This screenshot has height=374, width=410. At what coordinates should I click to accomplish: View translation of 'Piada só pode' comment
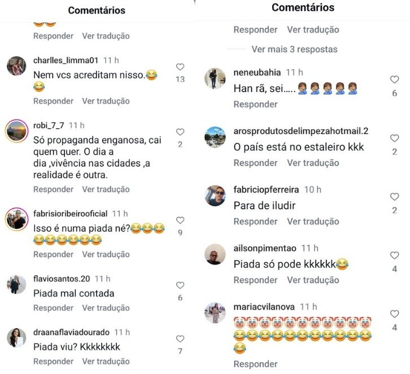pyautogui.click(x=313, y=280)
